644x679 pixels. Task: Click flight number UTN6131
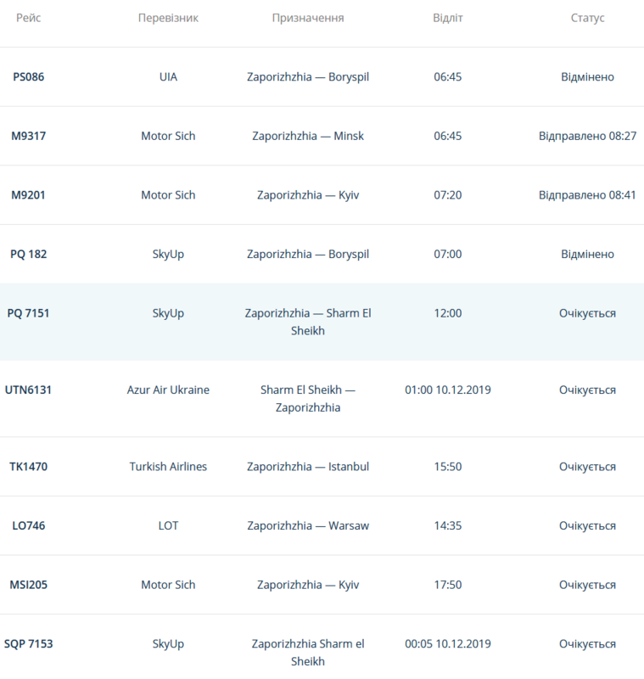coord(28,390)
